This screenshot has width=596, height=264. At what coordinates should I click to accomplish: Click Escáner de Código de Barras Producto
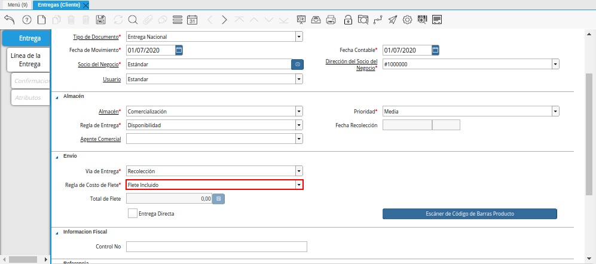tap(470, 214)
